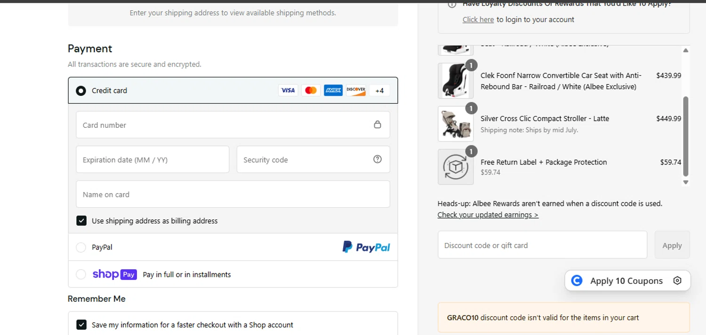Click the Discover card logo
706x335 pixels.
coord(356,90)
